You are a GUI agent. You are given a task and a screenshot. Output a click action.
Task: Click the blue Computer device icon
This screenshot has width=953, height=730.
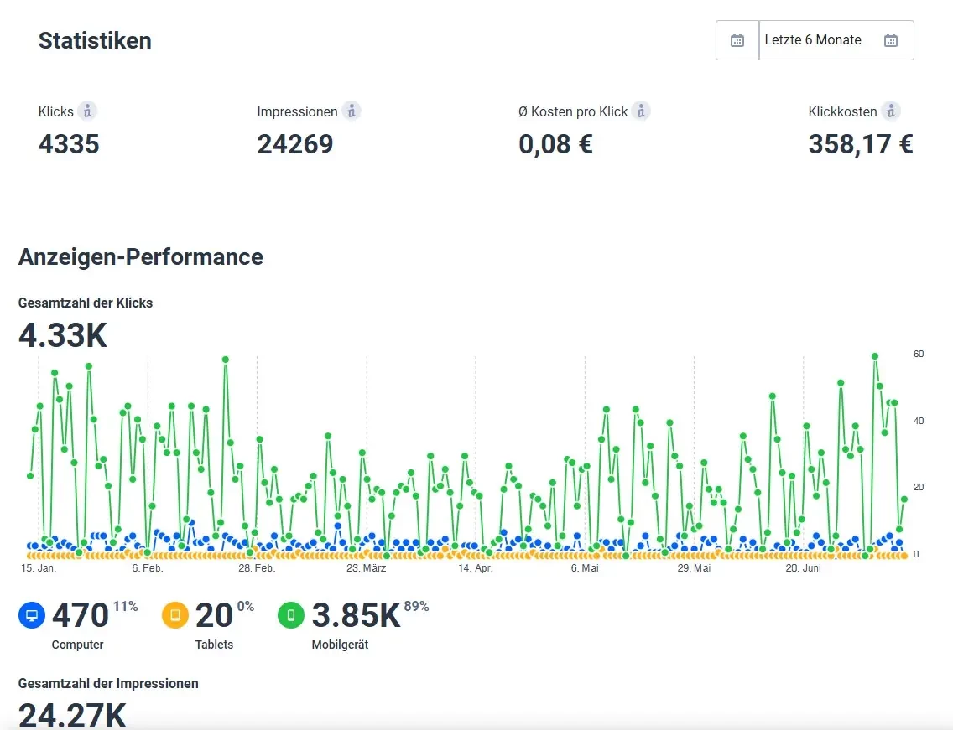pyautogui.click(x=32, y=616)
